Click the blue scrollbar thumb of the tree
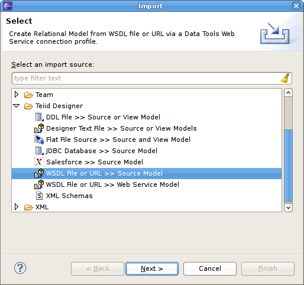The height and width of the screenshot is (285, 304). tap(288, 166)
